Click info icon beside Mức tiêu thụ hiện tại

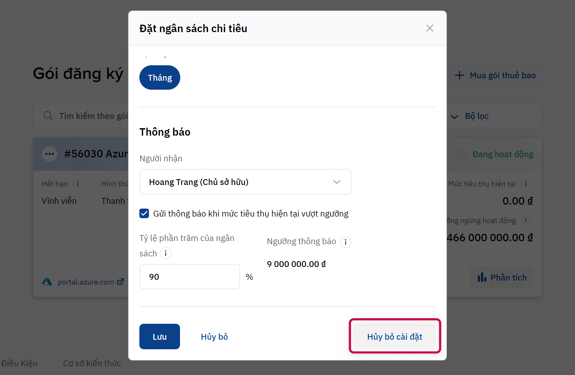pos(526,184)
